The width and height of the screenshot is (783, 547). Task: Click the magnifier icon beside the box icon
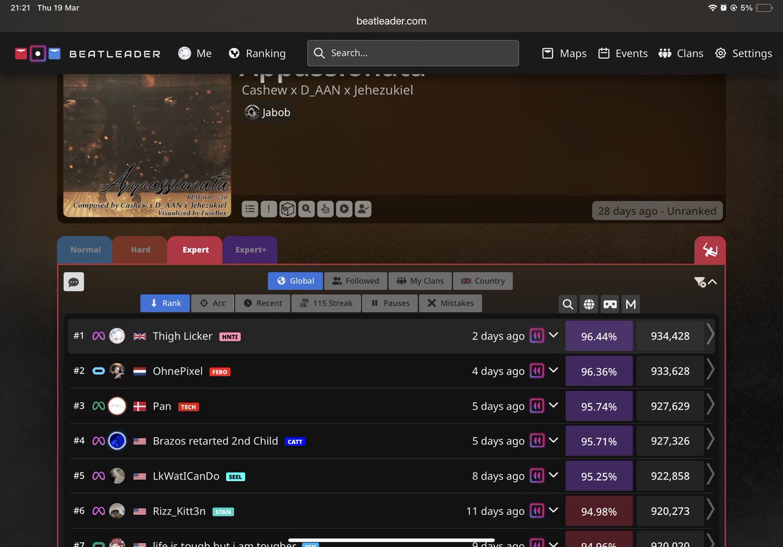(307, 209)
